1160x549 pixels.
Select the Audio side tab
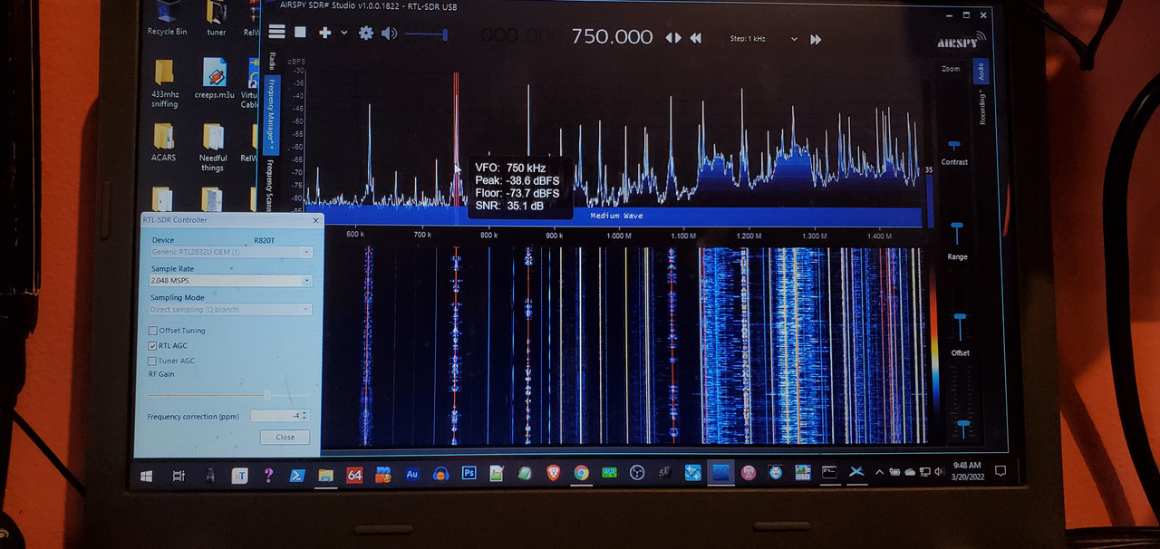980,72
